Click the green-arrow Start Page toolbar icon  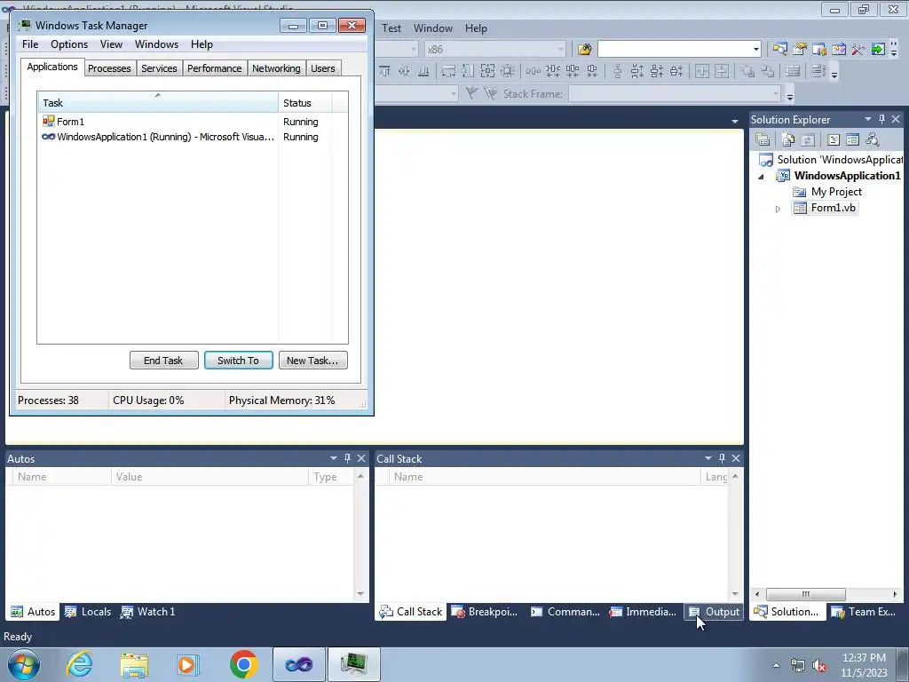click(x=878, y=50)
